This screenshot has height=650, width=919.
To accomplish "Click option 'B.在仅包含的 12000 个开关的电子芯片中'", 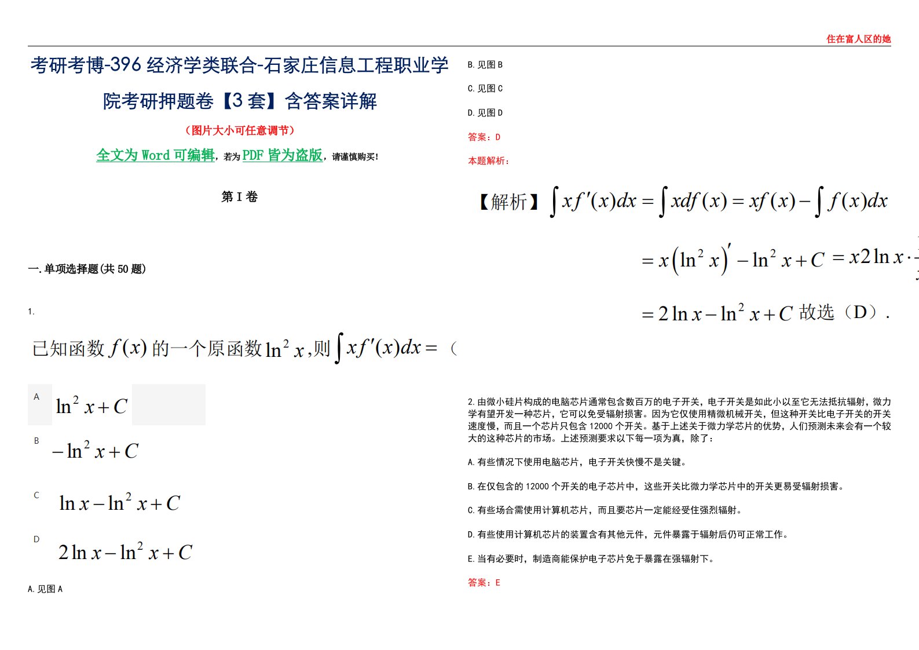I will pyautogui.click(x=657, y=487).
